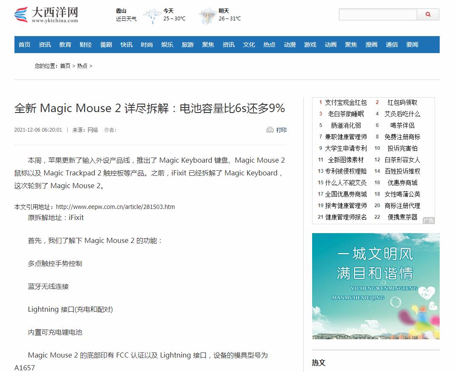The width and height of the screenshot is (455, 372).
Task: Click the 原拆解地址：iFixit line
Action: pos(56,217)
